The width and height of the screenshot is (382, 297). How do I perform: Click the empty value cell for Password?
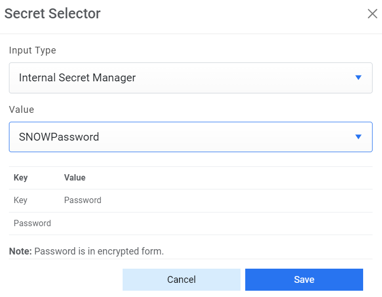click(210, 224)
